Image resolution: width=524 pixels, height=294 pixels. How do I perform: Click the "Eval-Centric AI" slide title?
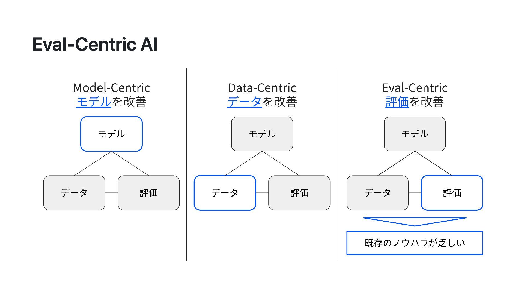[95, 44]
